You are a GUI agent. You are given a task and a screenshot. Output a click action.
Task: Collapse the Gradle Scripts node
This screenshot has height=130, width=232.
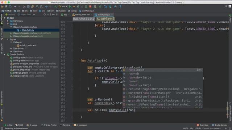(5, 55)
